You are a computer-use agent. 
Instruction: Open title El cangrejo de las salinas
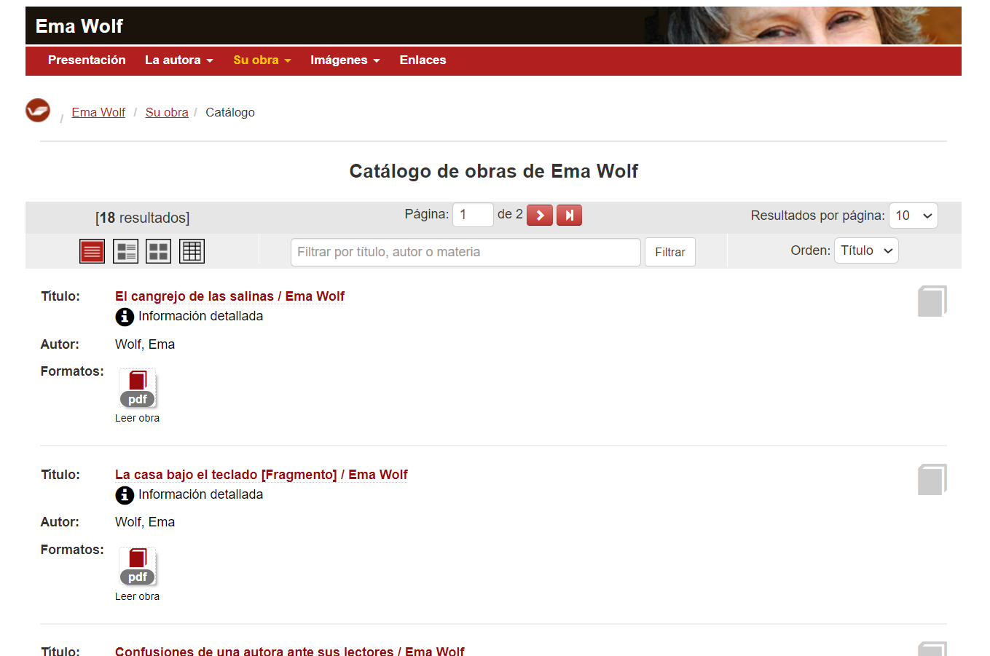click(x=229, y=296)
